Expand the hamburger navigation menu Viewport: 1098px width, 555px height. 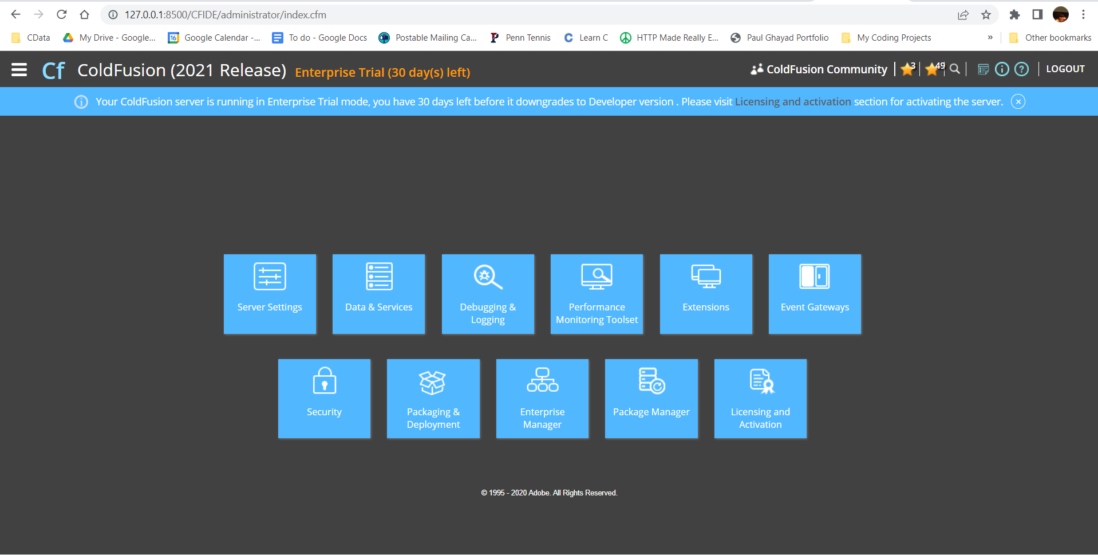click(x=19, y=70)
